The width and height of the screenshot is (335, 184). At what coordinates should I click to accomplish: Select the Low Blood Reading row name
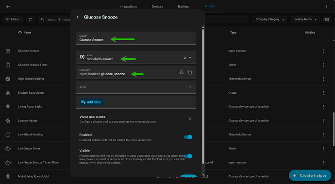[x=31, y=134]
